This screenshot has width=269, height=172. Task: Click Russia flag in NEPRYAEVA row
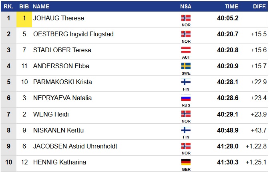click(x=186, y=98)
